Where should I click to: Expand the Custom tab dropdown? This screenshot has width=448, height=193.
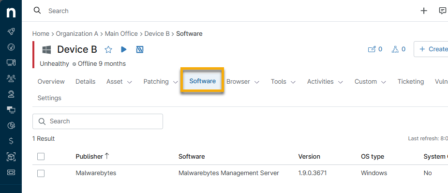[x=384, y=82]
